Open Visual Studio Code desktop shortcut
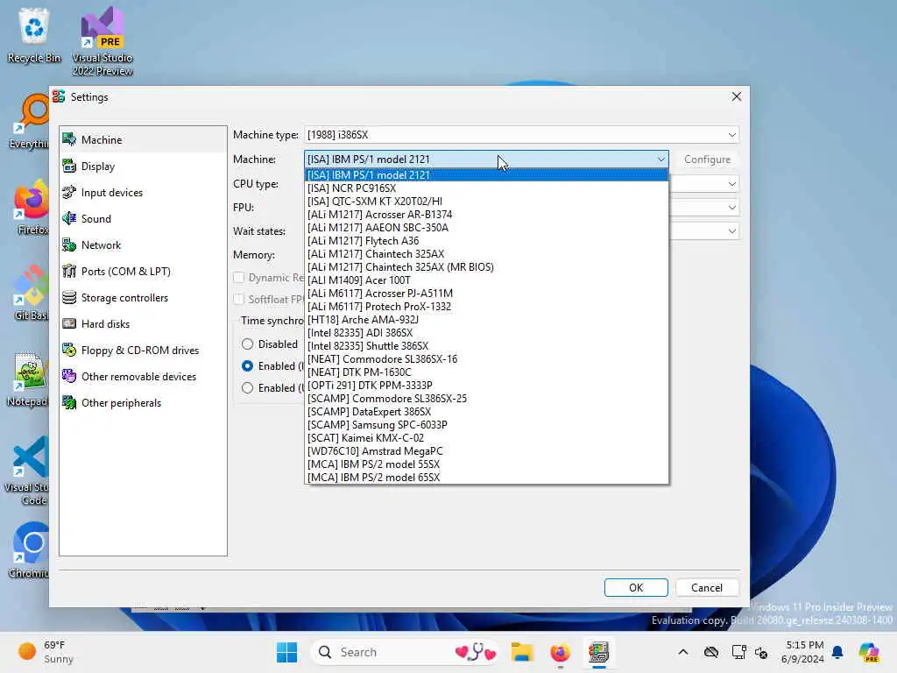Viewport: 897px width, 673px height. point(27,471)
